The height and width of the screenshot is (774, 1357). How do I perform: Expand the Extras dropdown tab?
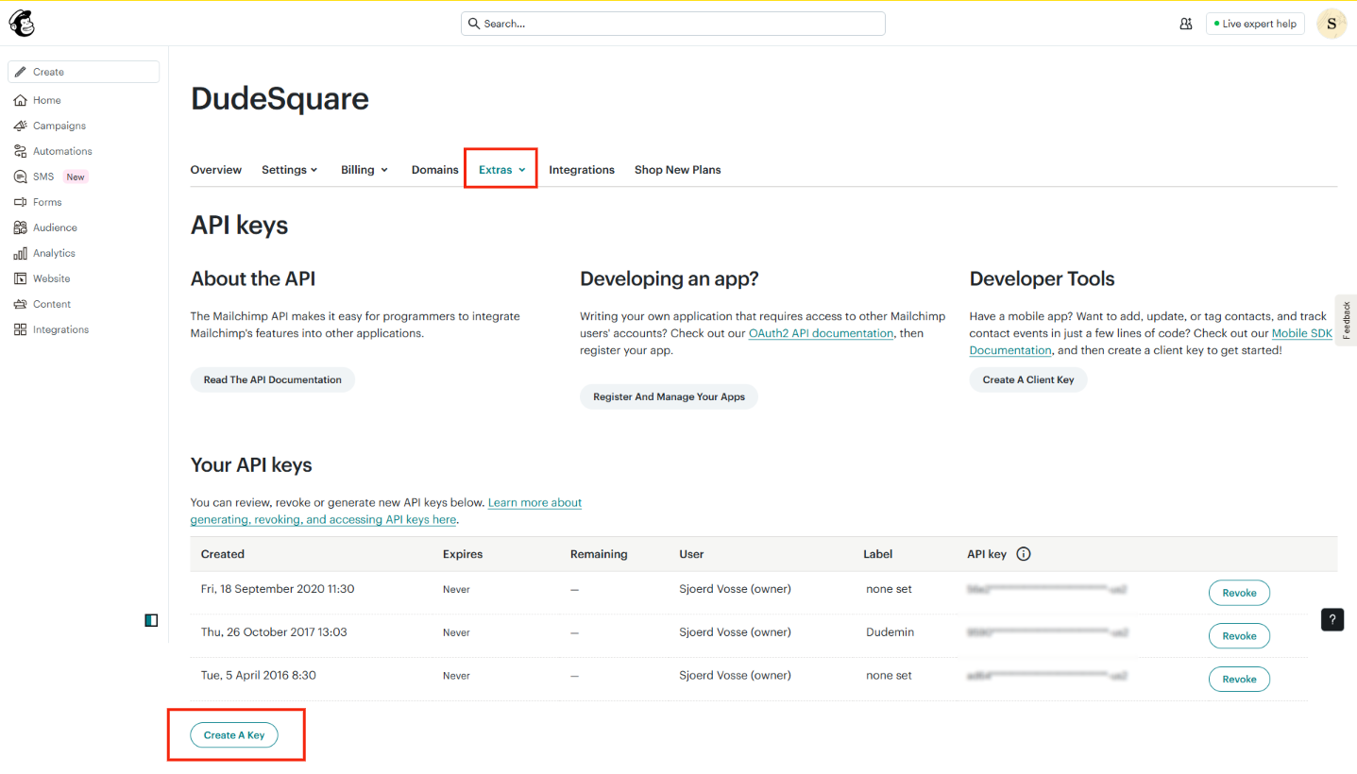pyautogui.click(x=501, y=170)
